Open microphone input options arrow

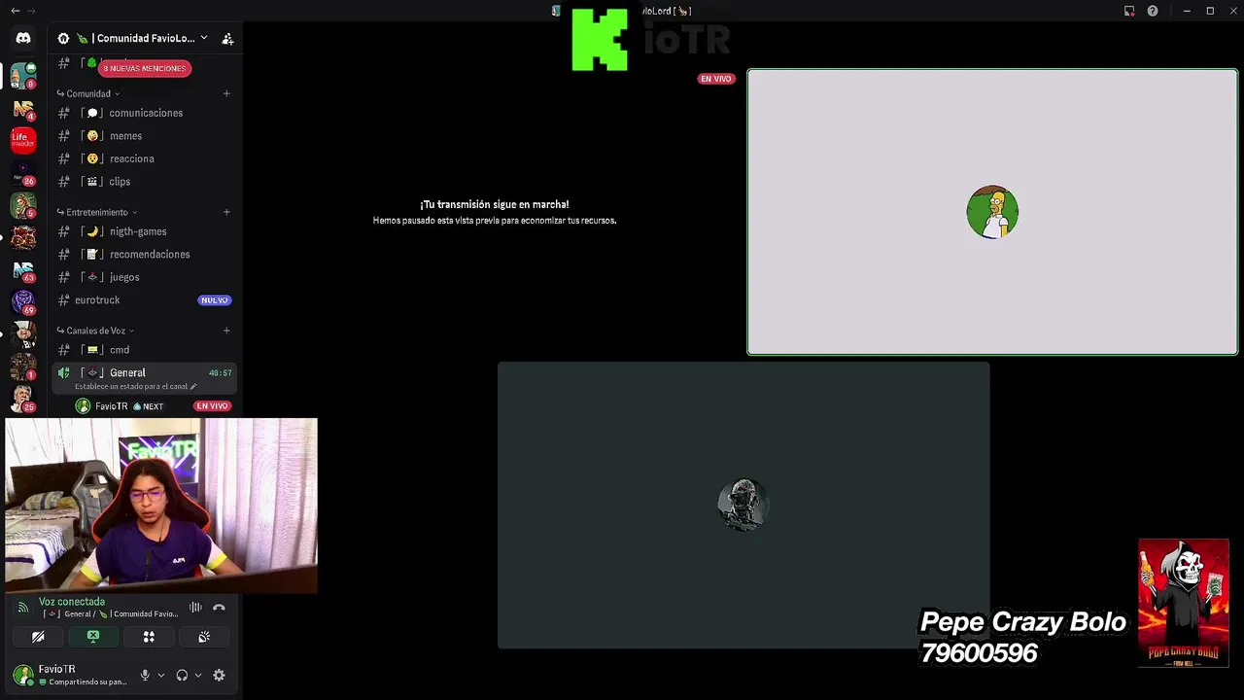tap(160, 676)
